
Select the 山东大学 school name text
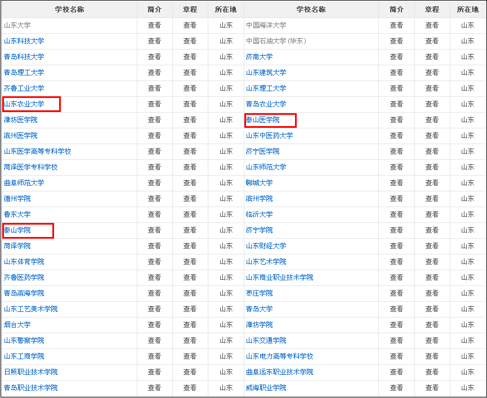point(17,25)
